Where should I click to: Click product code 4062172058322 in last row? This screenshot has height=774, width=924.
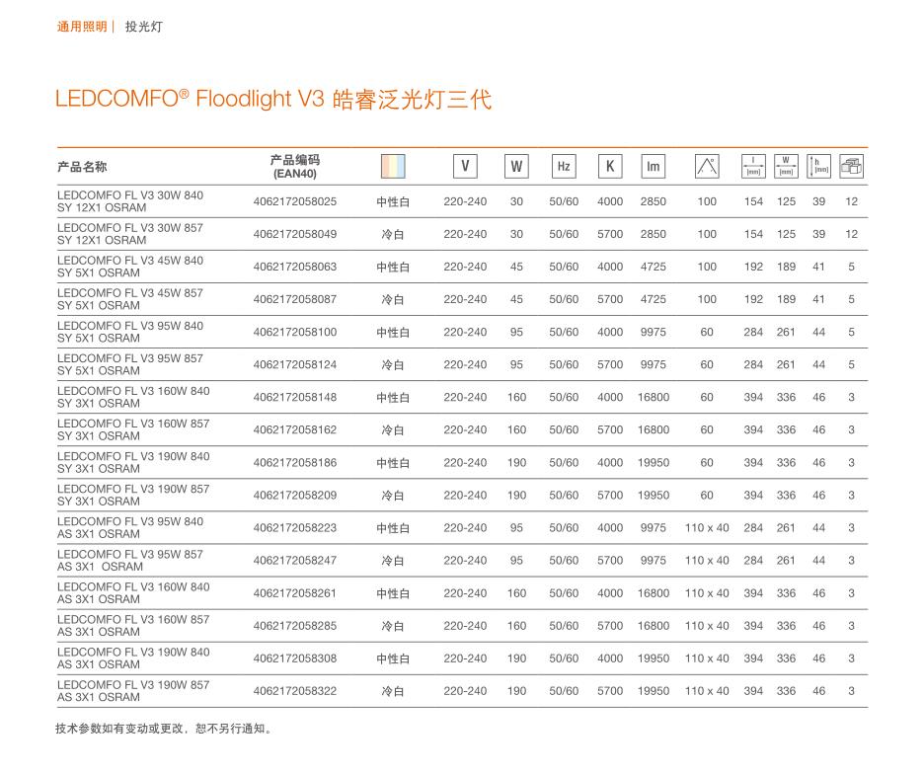294,691
